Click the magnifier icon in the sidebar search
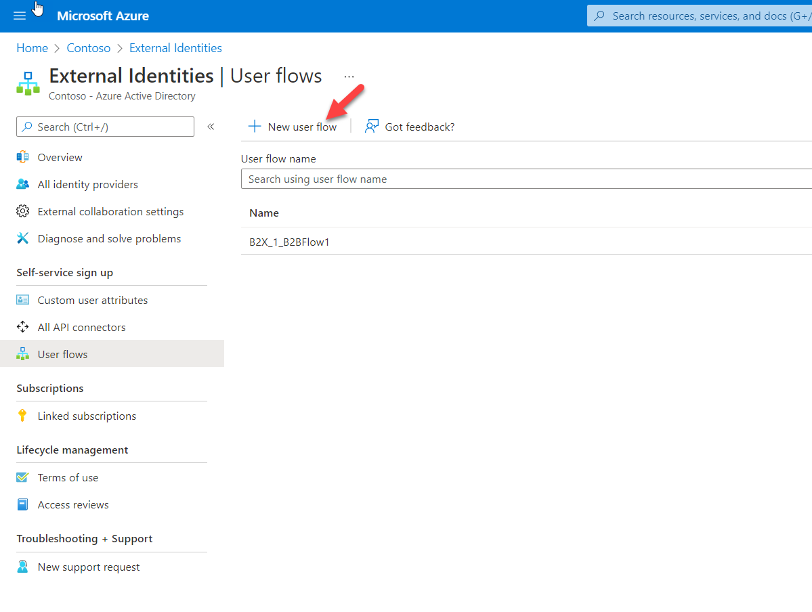Image resolution: width=812 pixels, height=612 pixels. point(27,127)
